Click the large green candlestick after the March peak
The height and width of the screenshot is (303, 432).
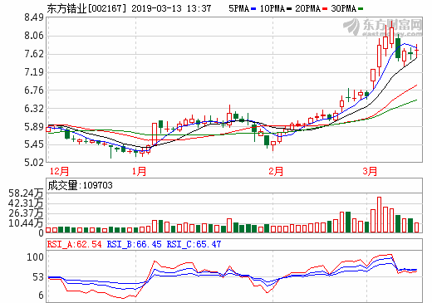click(x=398, y=48)
